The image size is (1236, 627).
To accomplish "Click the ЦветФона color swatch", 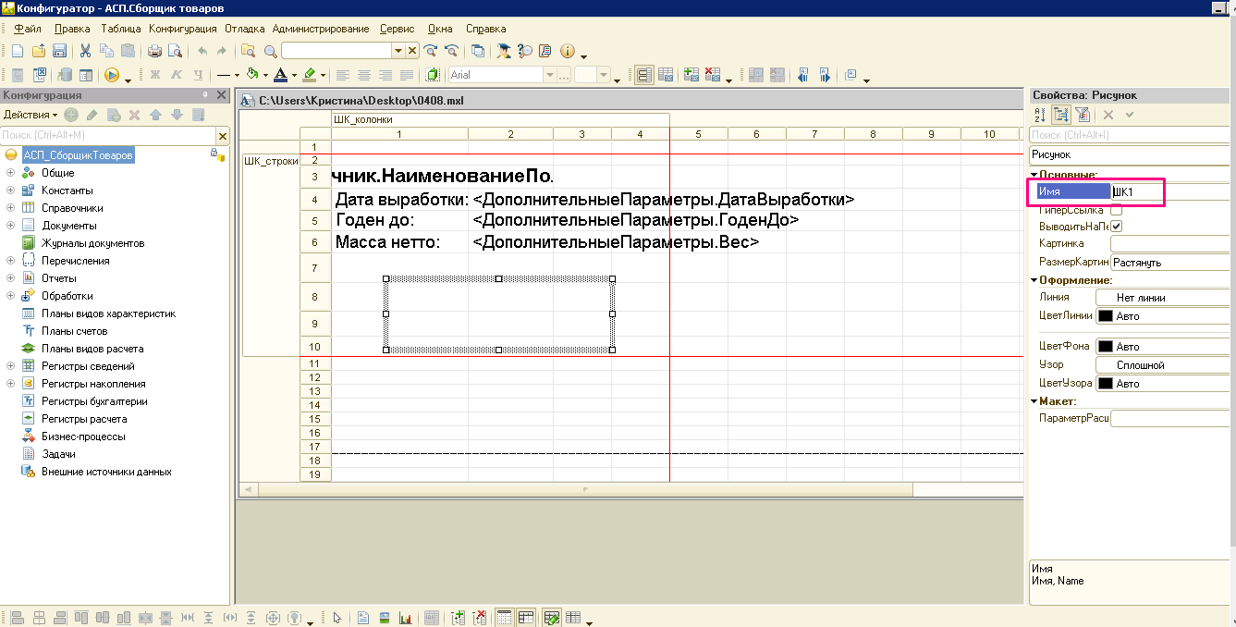I will tap(1105, 347).
